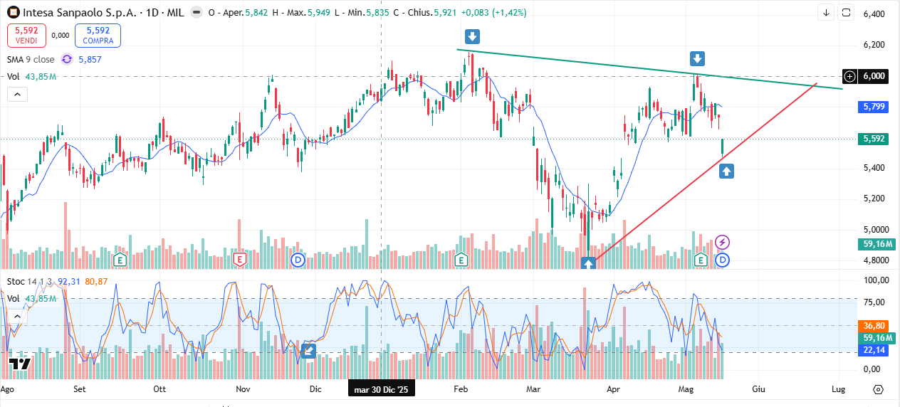Click the TradingView logo icon

[20, 364]
